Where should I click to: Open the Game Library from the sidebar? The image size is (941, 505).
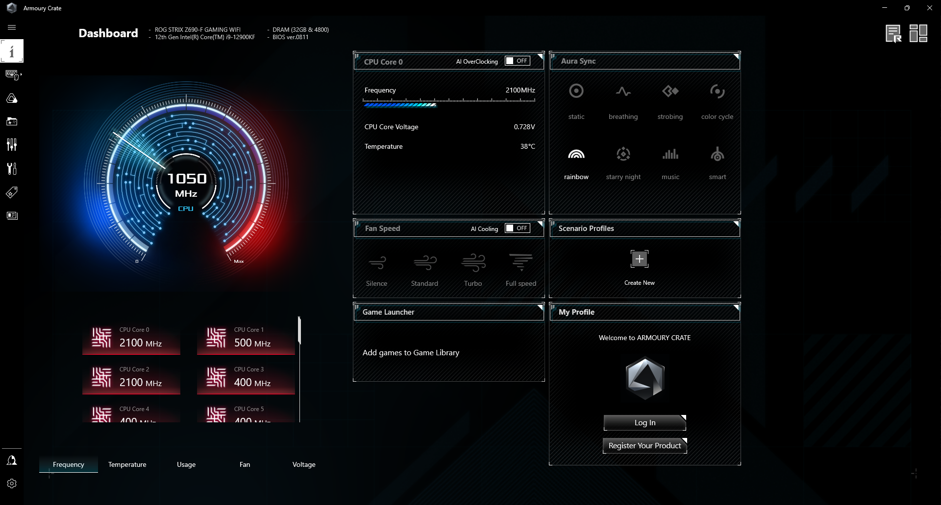[x=12, y=121]
